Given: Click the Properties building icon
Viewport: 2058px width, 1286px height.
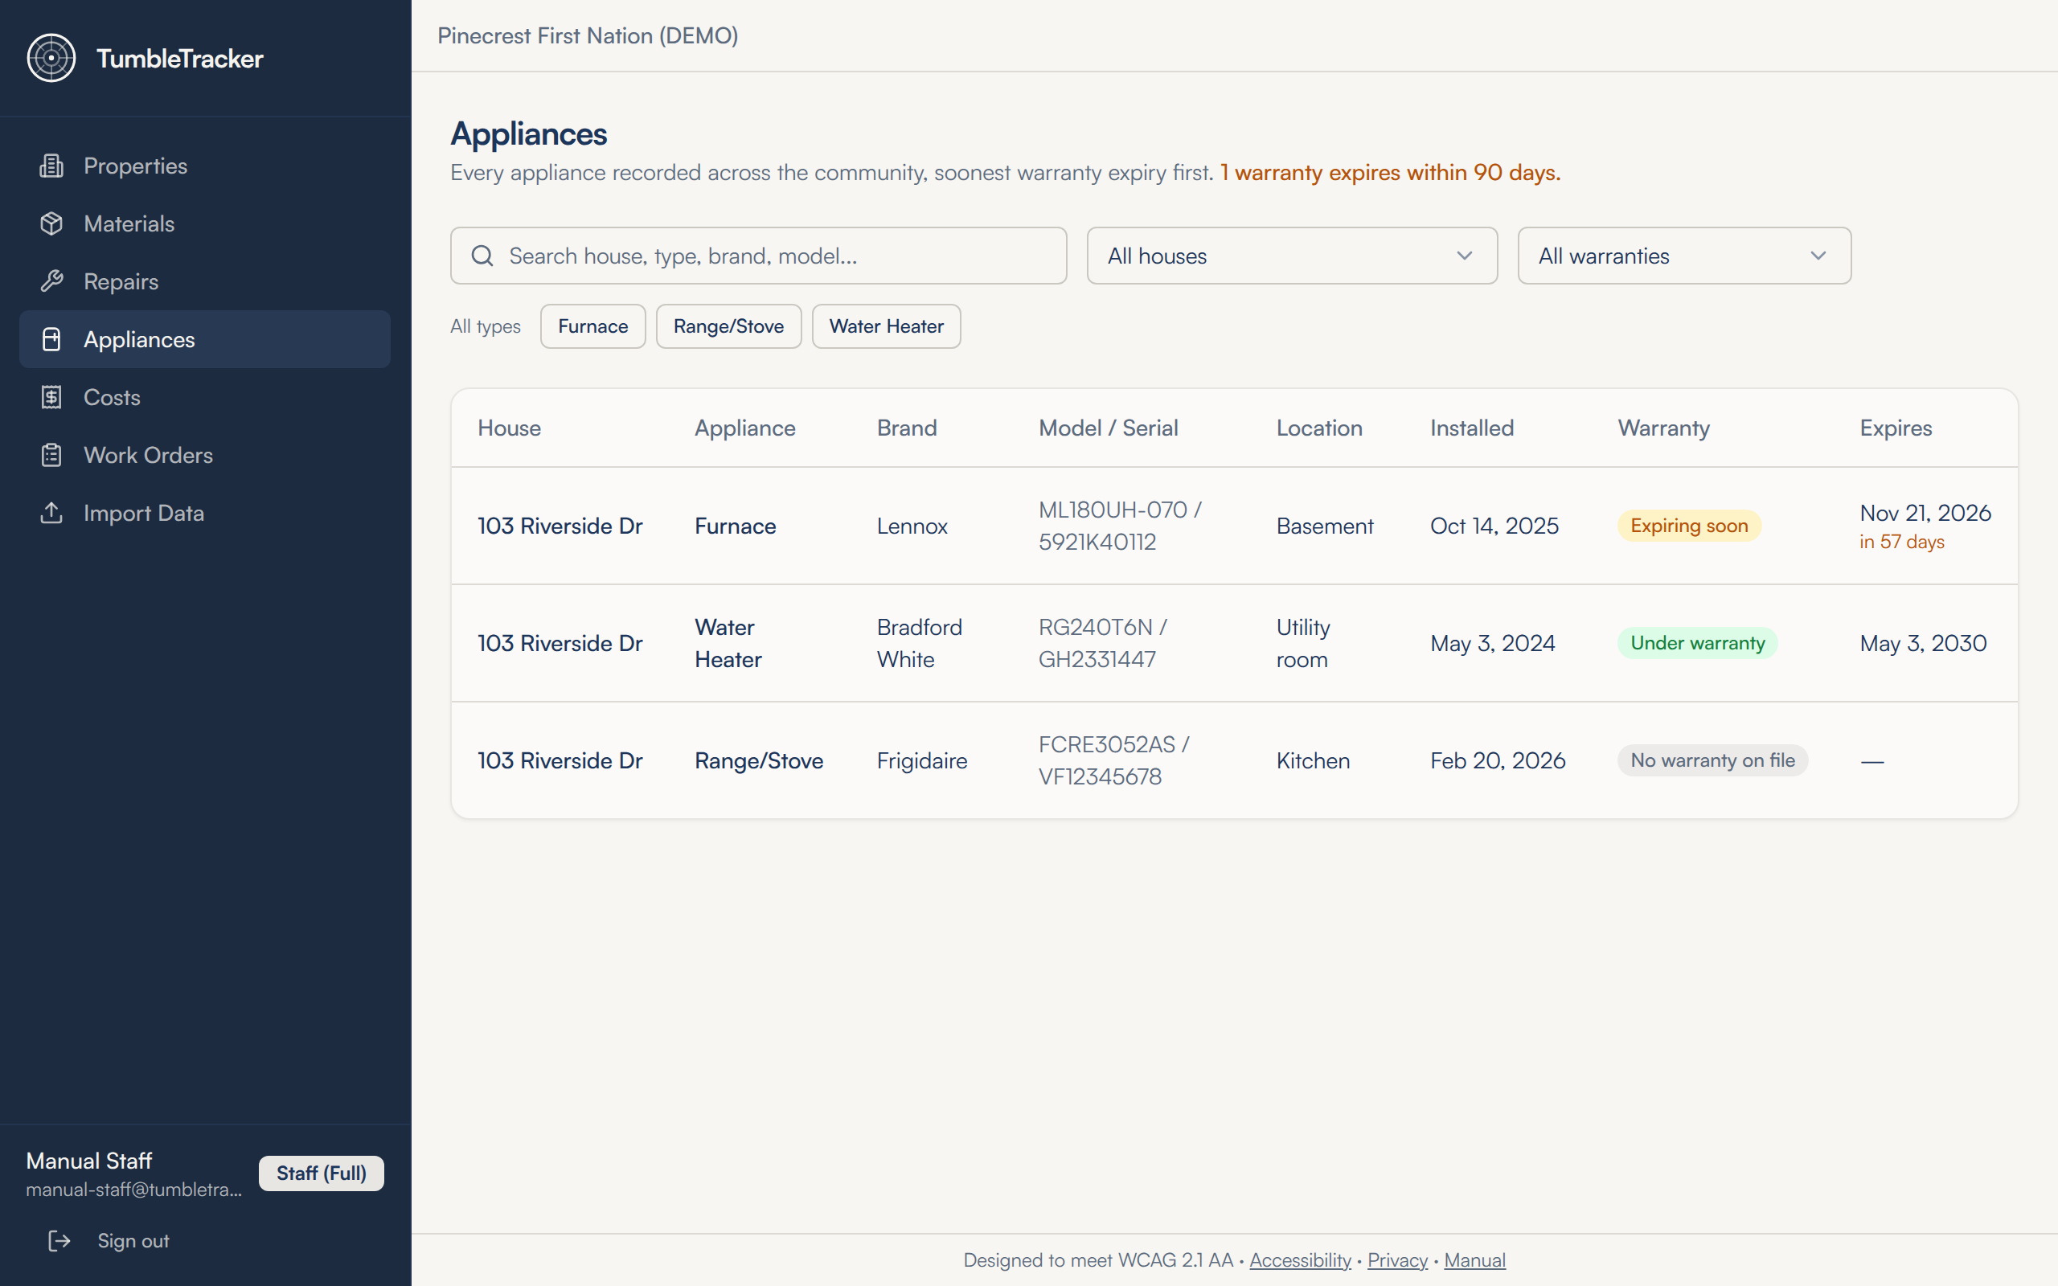Looking at the screenshot, I should coord(51,166).
